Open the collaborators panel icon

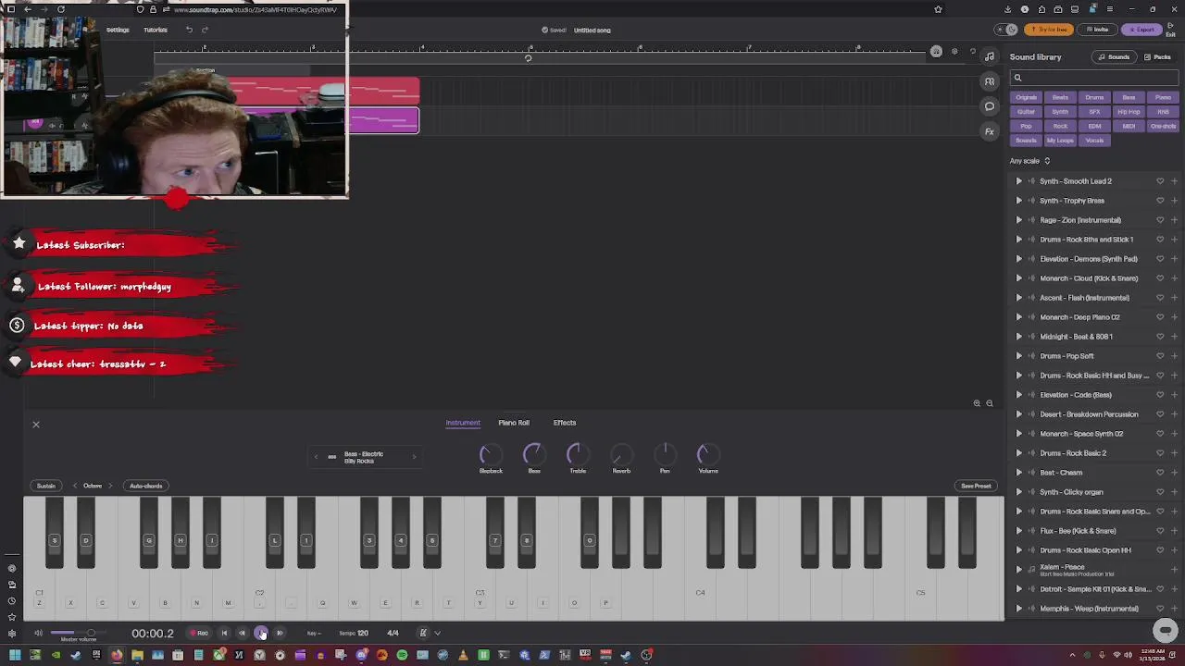[x=990, y=81]
